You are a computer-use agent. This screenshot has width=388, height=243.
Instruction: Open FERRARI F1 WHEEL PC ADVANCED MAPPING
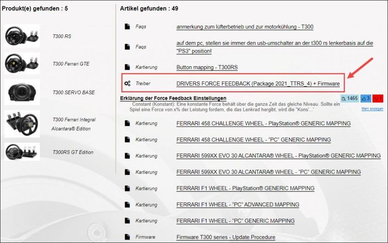click(238, 204)
